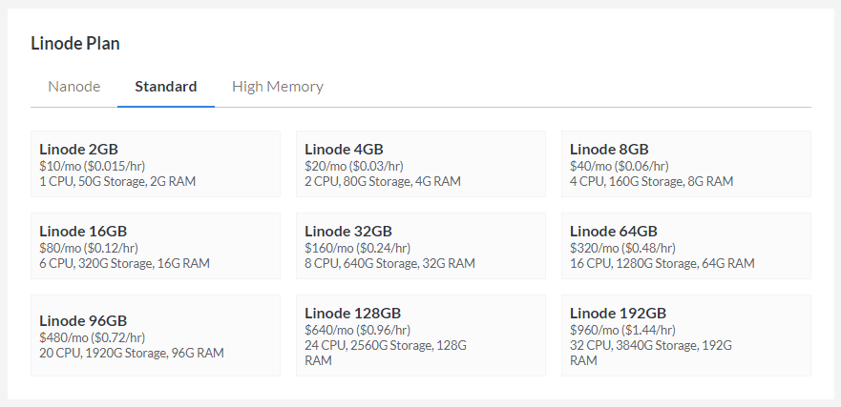Select the Standard plan tab
This screenshot has width=841, height=407.
point(166,87)
